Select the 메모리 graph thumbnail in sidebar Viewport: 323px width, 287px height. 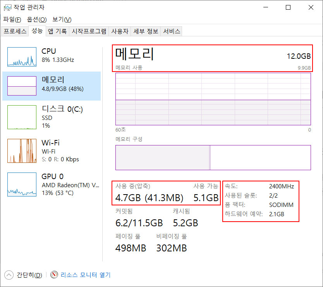tap(22, 86)
